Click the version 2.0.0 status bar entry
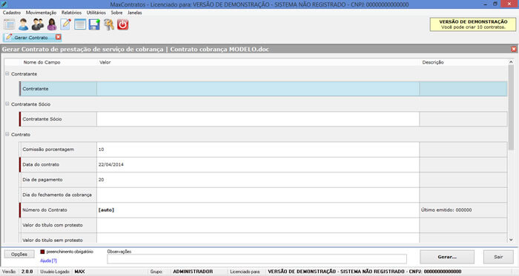The width and height of the screenshot is (519, 276). 27,272
